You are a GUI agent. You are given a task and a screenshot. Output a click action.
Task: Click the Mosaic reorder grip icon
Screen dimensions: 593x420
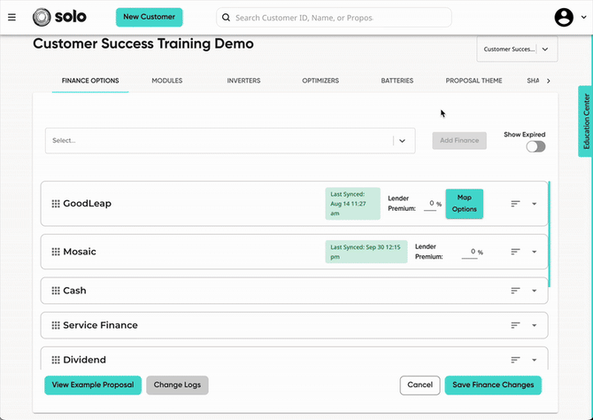(x=56, y=252)
